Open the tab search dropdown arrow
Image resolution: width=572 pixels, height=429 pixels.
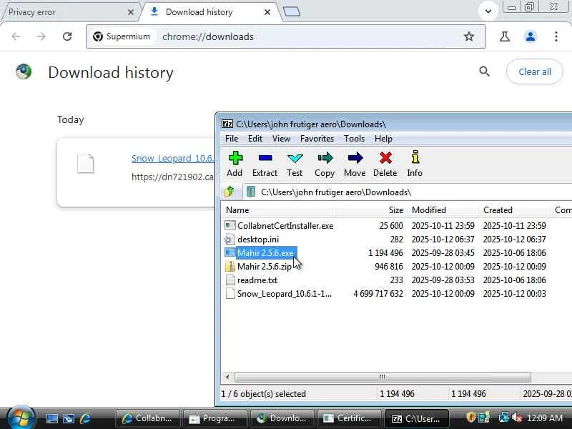coord(488,11)
